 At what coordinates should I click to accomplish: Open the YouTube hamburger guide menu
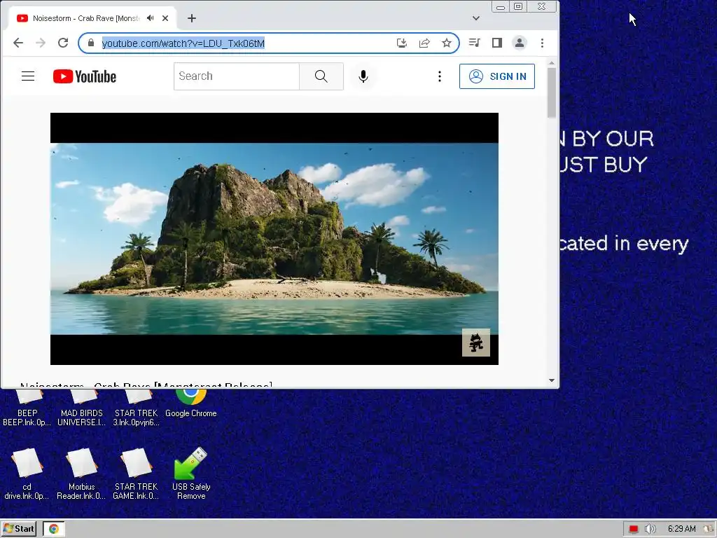[x=28, y=76]
